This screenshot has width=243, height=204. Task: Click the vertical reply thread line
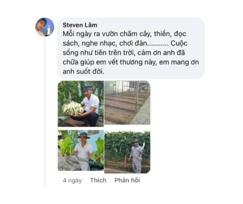click(45, 112)
